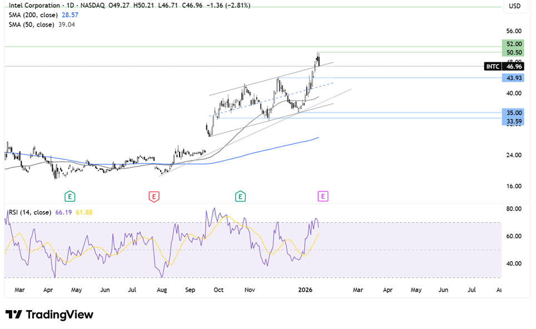Click the 80.00 RSI axis label
Screen dimensions: 536x329
coord(514,209)
